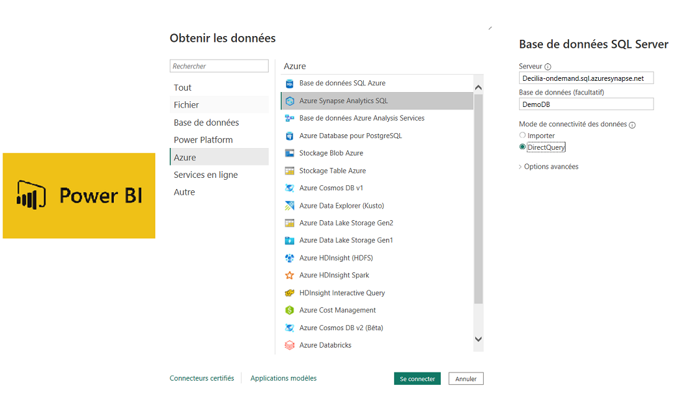This screenshot has width=689, height=398.
Task: Click the HDInsight Interactive Query icon
Action: point(290,293)
